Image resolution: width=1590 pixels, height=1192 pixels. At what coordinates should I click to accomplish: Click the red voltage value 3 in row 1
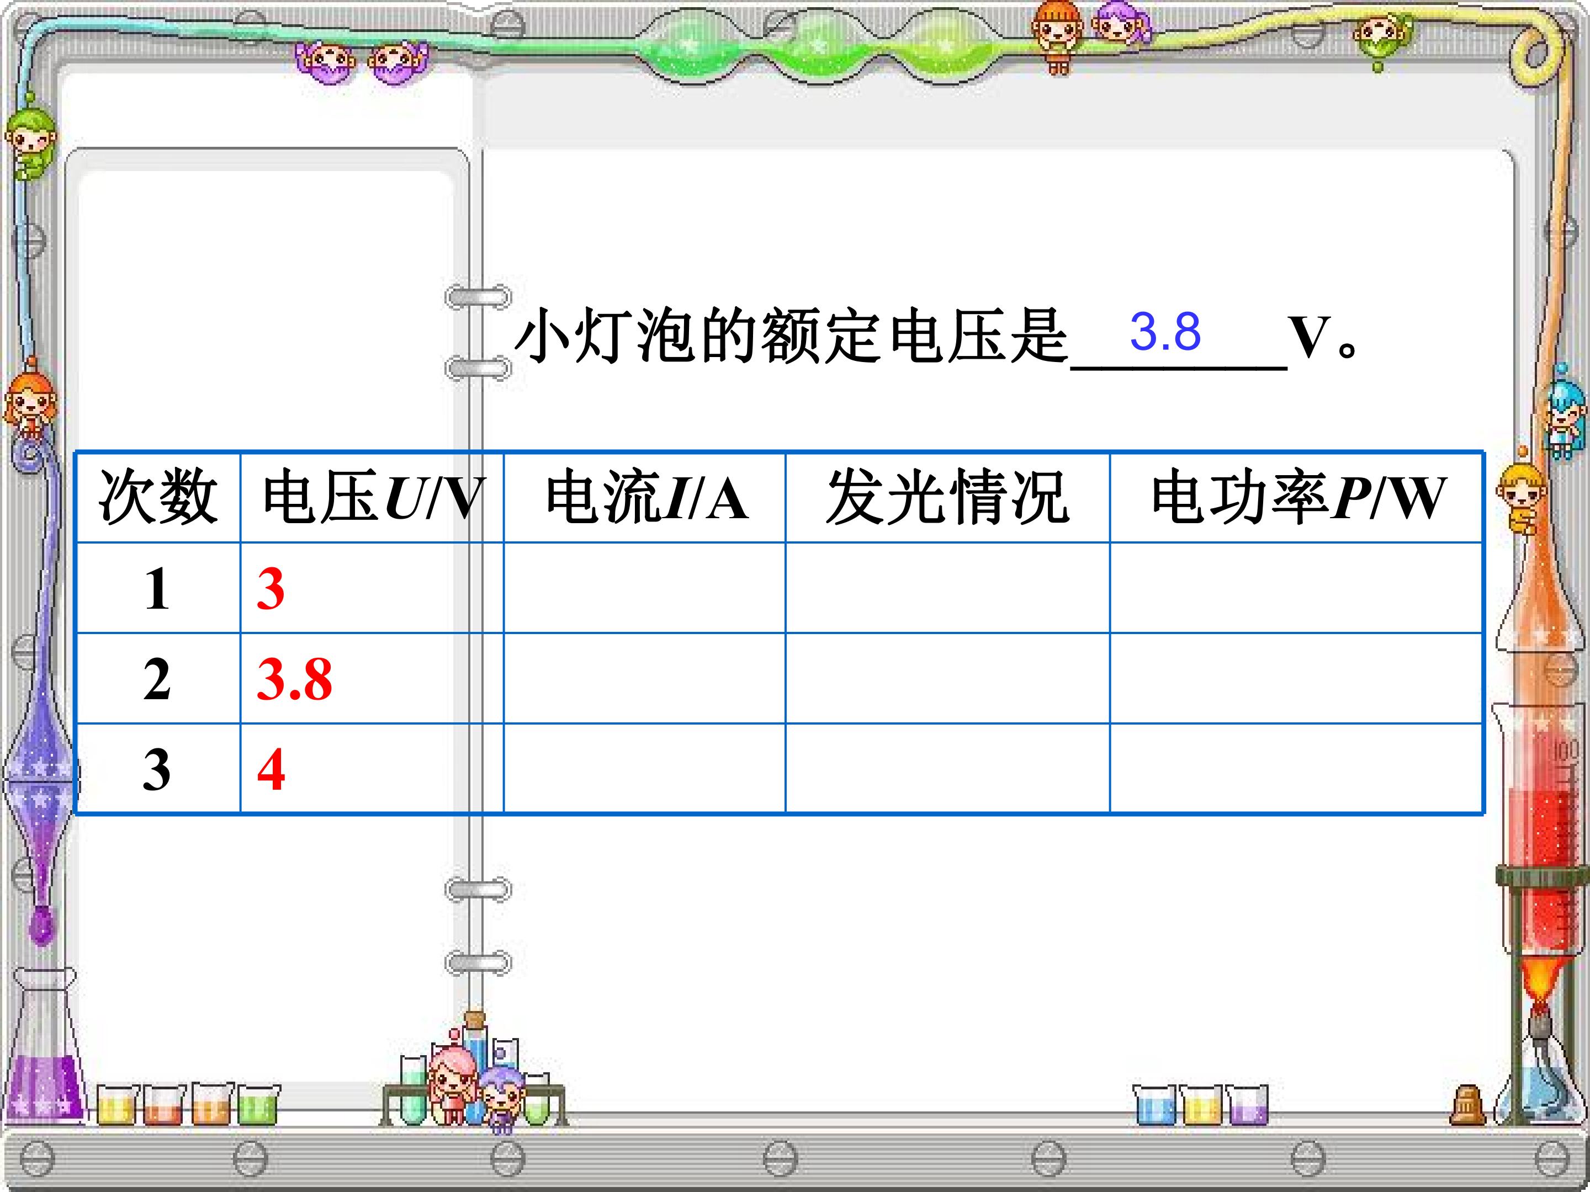(x=271, y=590)
